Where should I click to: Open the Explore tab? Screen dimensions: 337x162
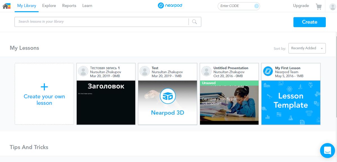click(x=49, y=6)
